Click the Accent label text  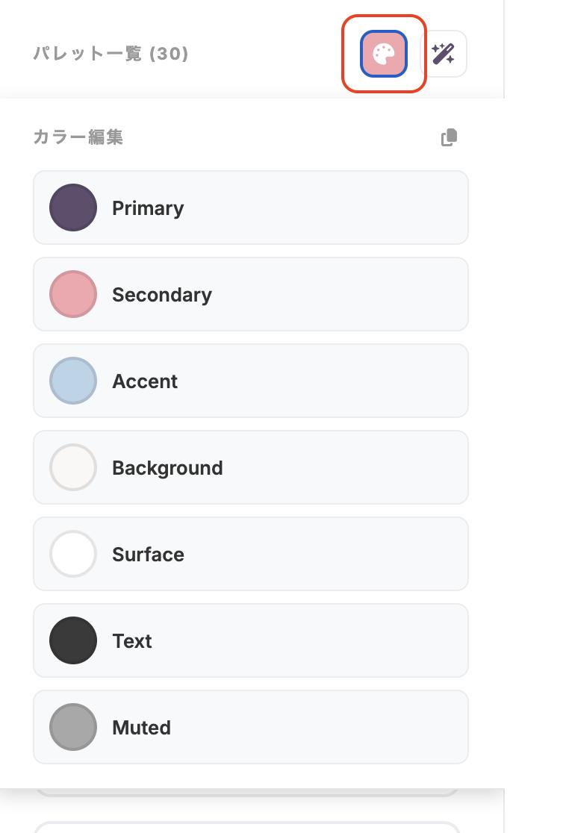[145, 381]
